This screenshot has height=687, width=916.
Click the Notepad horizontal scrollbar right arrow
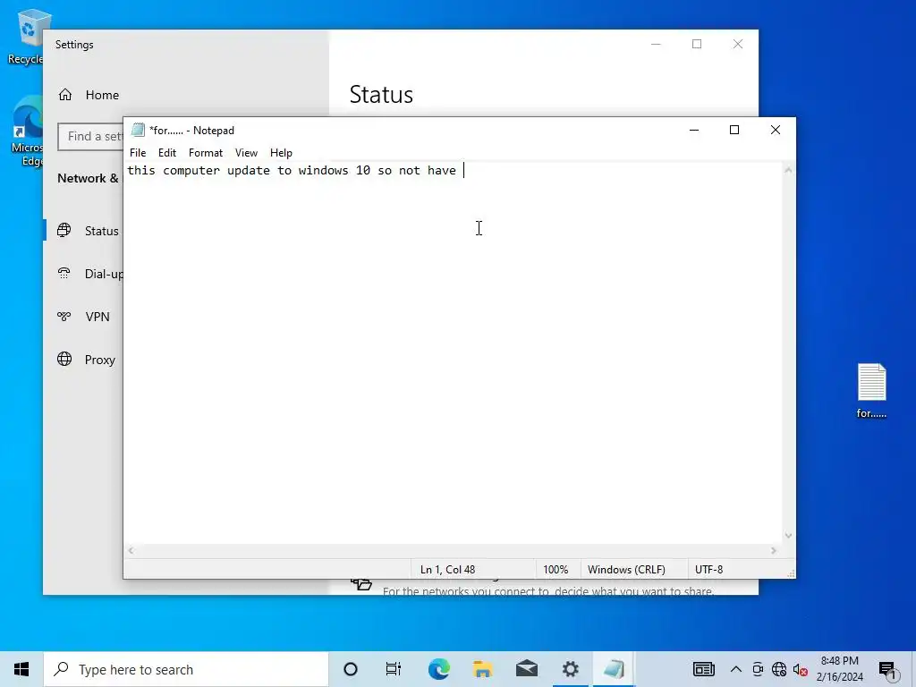pos(774,550)
